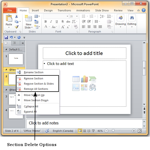Click the Cut scissors icon
Screen dimensions: 150x150
click(x=16, y=16)
